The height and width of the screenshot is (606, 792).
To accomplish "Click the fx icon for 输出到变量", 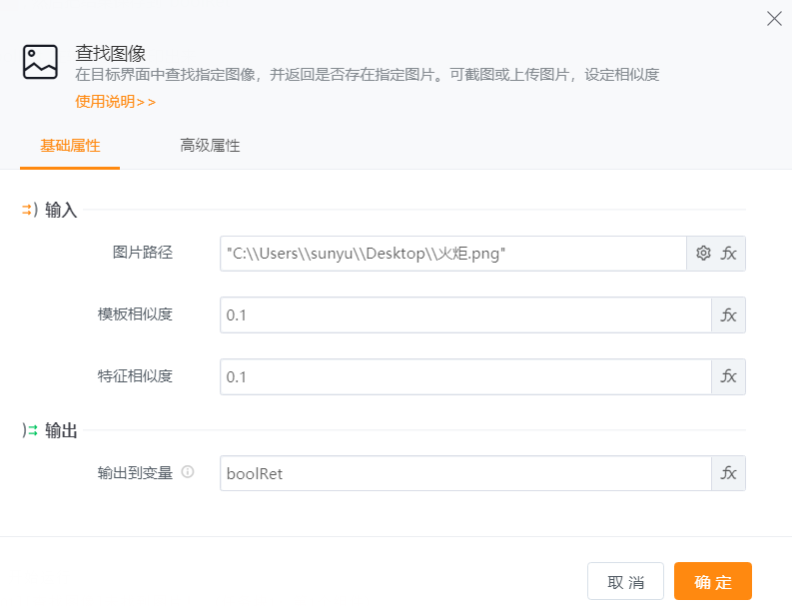I will point(729,473).
